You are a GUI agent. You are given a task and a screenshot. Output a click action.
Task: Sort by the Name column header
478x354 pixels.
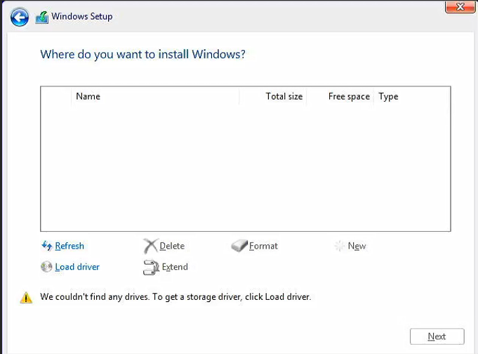(x=88, y=96)
